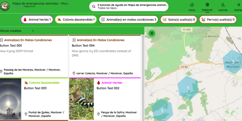
Task: Click 'Todos los tipos' text in search bar
Action: [107, 8]
